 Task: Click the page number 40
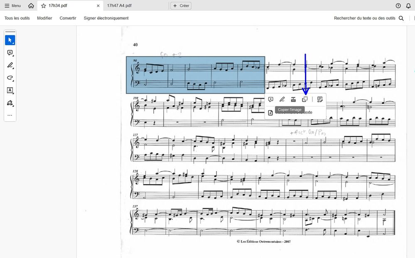pos(135,45)
